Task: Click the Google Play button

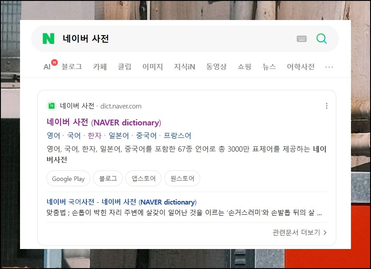Action: pos(68,178)
